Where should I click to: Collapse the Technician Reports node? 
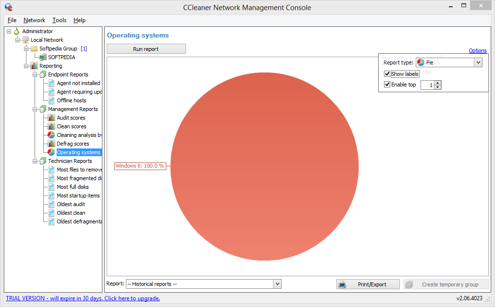[x=35, y=161]
